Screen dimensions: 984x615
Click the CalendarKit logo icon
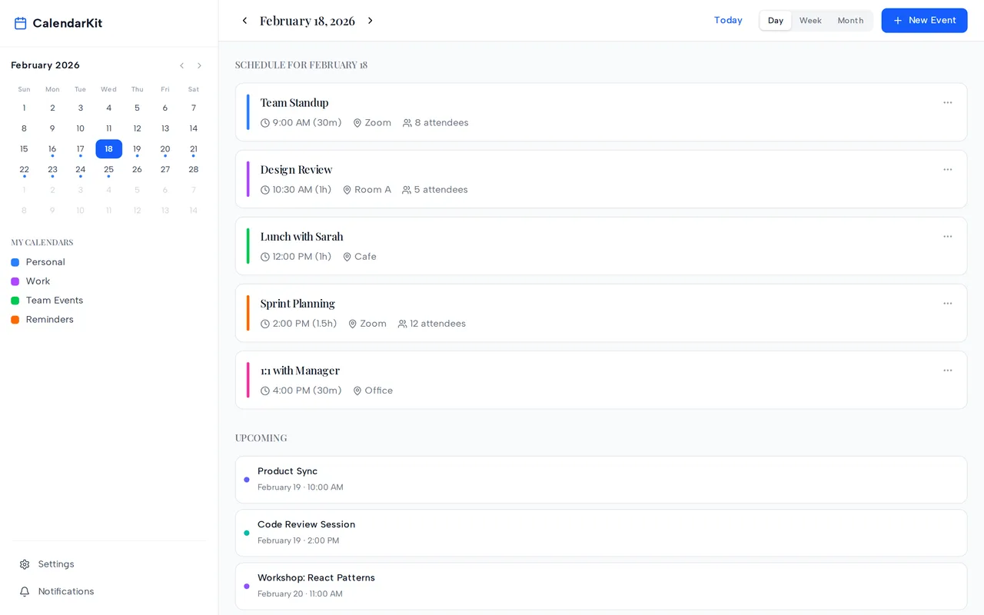[21, 23]
